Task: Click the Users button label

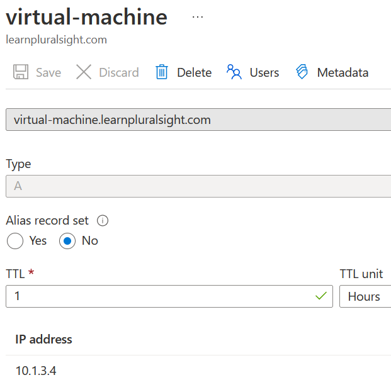Action: tap(264, 73)
